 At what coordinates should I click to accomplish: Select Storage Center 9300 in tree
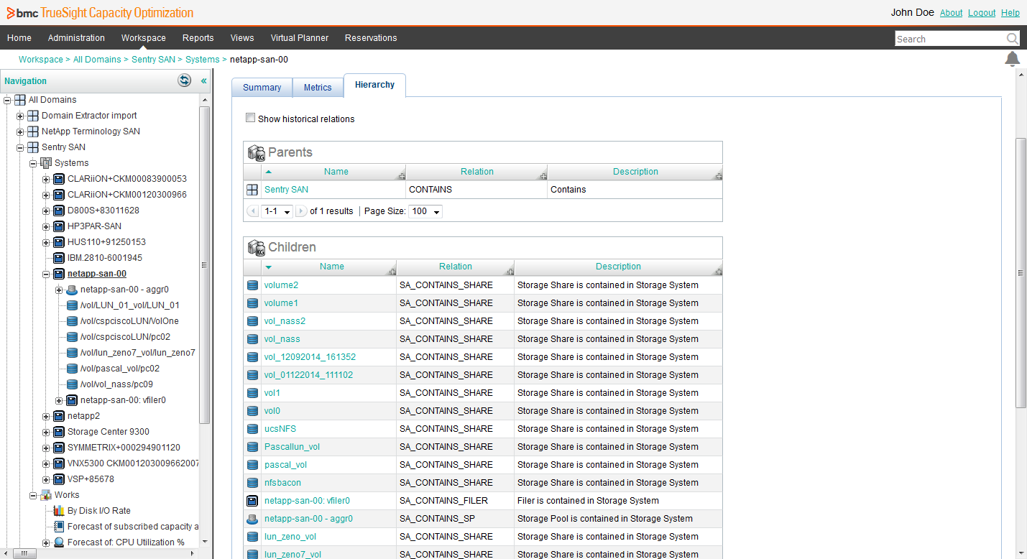pyautogui.click(x=109, y=432)
